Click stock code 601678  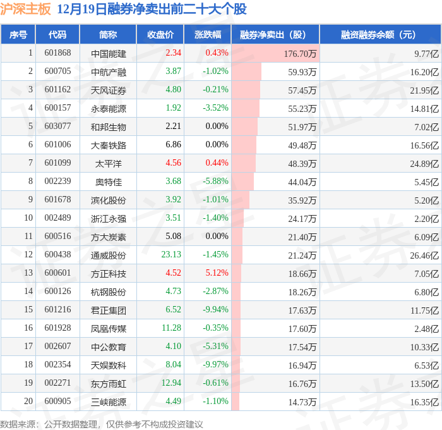pos(58,200)
